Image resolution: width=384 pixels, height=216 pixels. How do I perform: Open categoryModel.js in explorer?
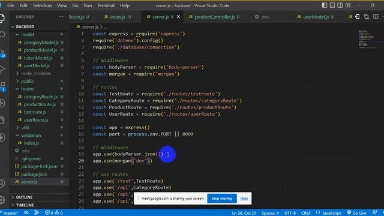(41, 43)
